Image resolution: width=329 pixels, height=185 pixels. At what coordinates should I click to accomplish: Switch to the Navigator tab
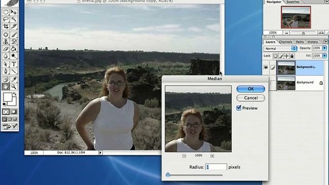[273, 2]
